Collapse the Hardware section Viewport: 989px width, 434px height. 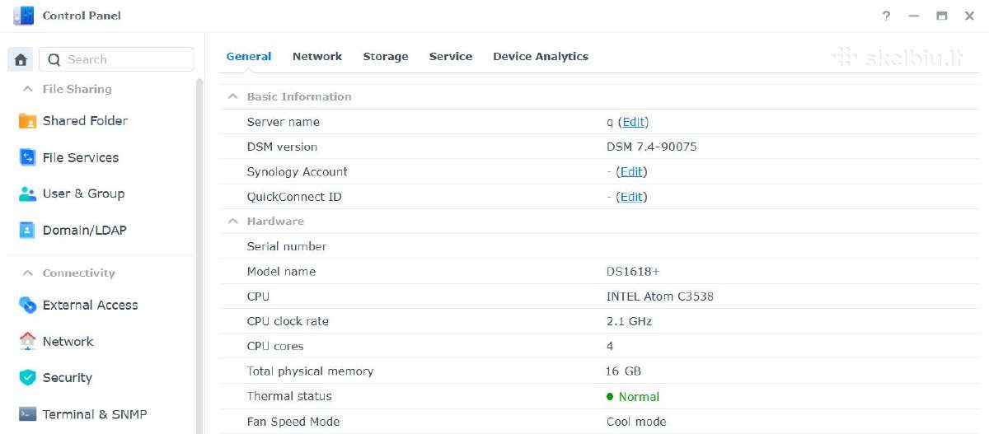(x=232, y=221)
